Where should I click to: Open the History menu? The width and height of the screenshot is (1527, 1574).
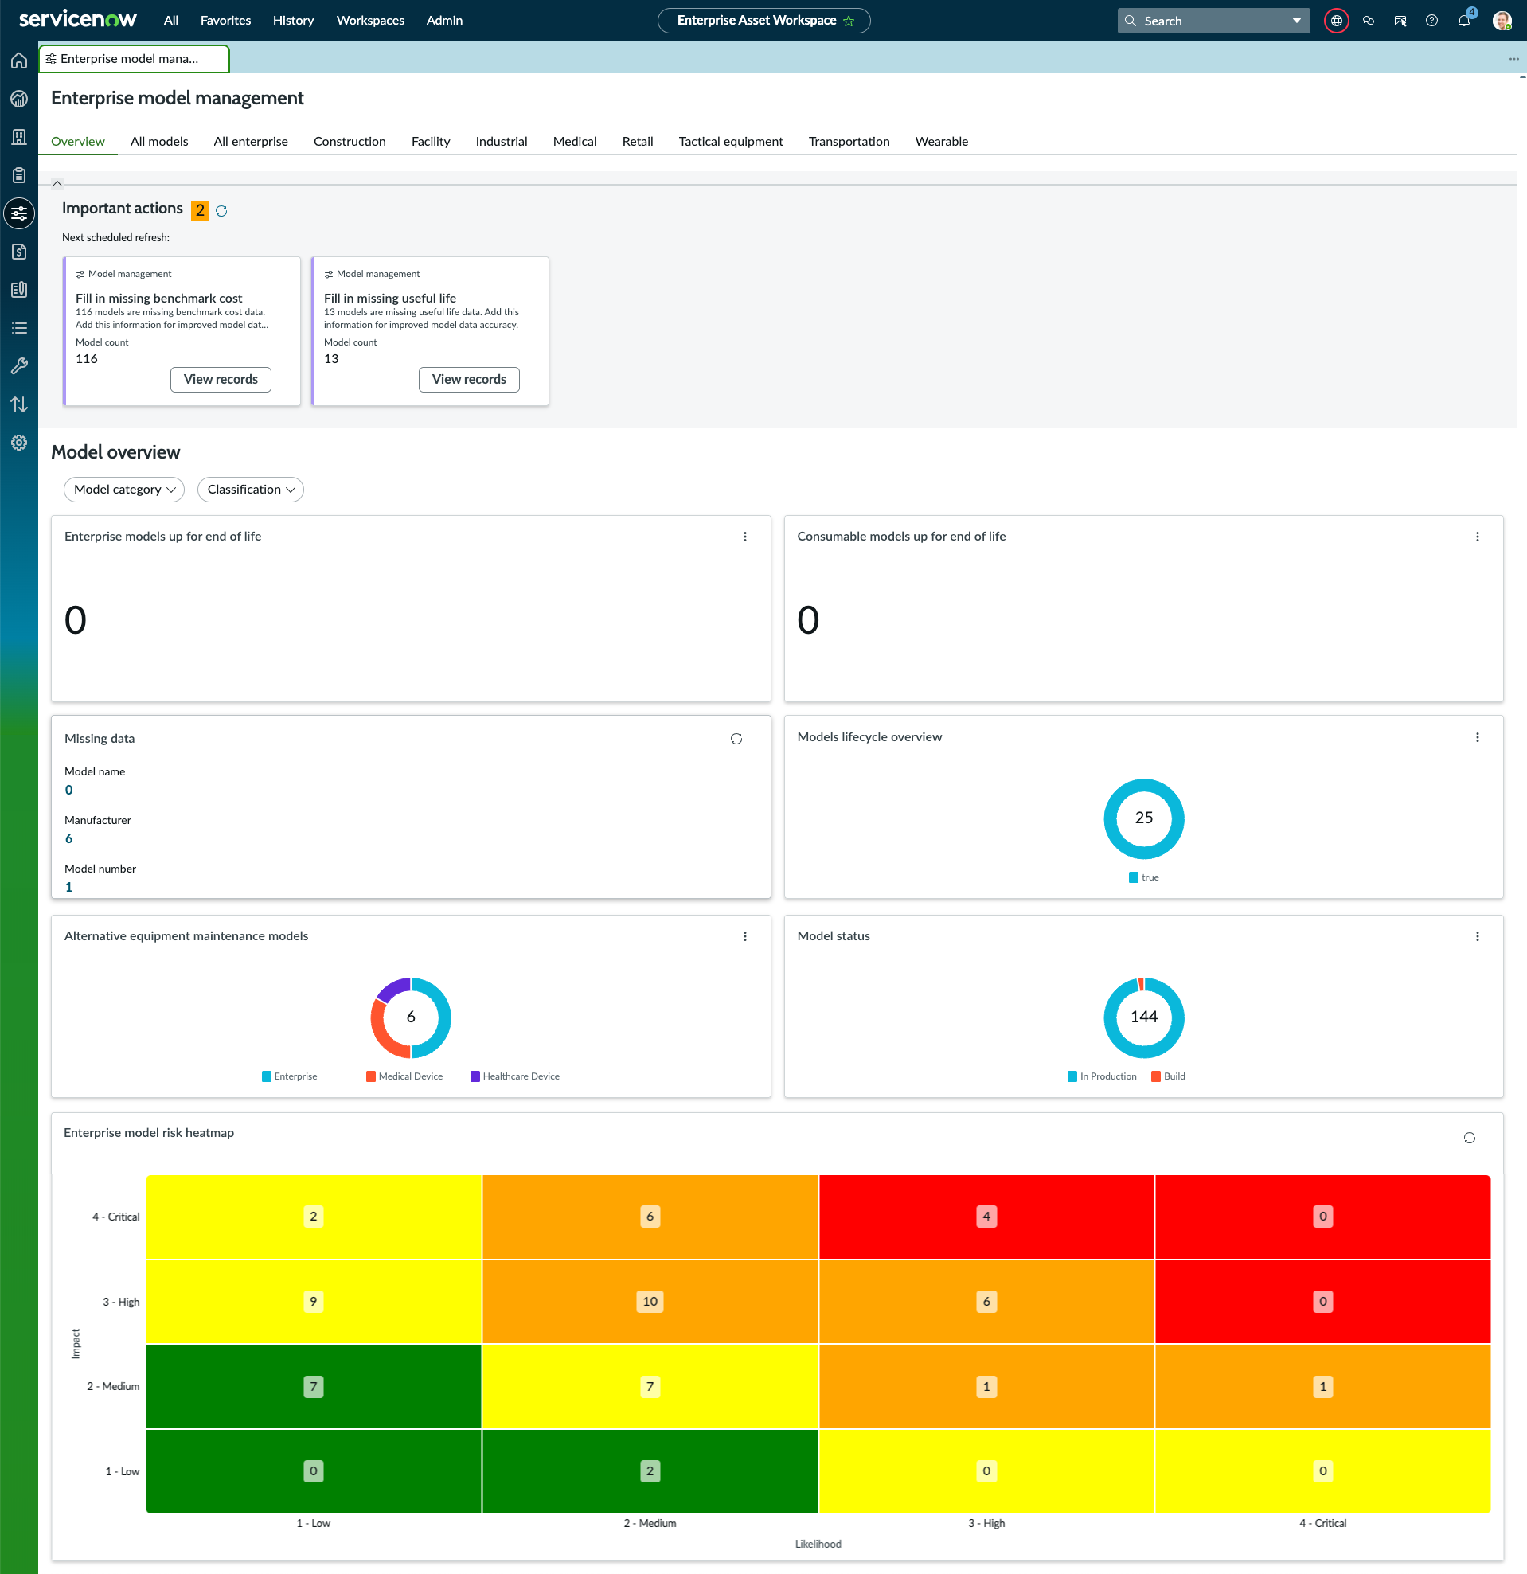point(293,21)
